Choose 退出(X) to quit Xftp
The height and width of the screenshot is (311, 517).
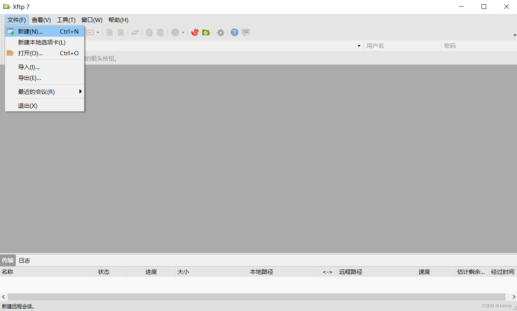pos(45,106)
